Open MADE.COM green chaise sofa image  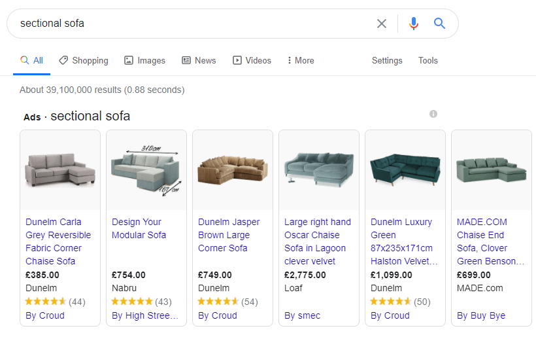[x=492, y=170]
